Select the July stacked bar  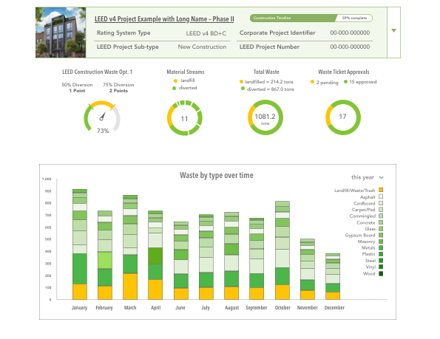[206, 257]
